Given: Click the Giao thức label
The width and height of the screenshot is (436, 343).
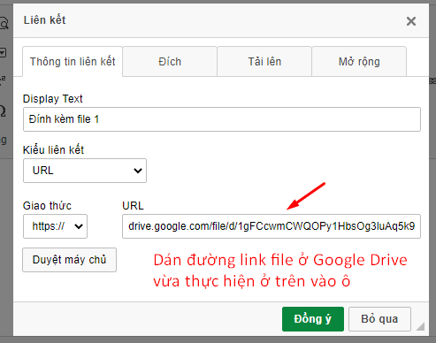Looking at the screenshot, I should [x=47, y=206].
